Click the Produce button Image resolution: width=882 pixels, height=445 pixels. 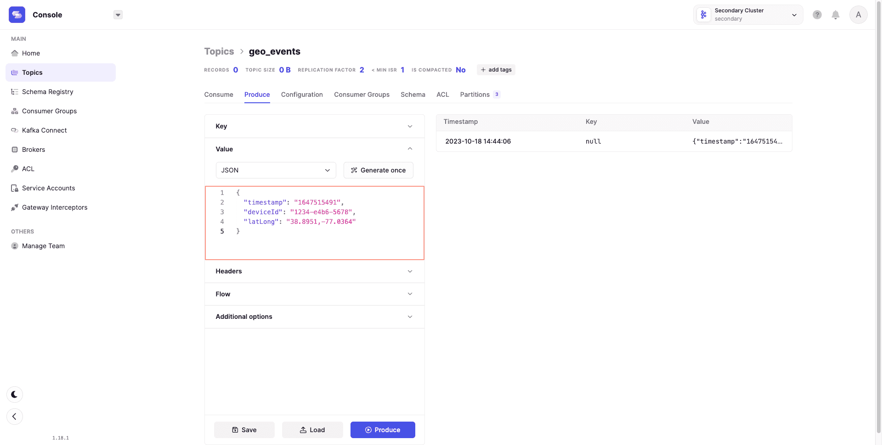(383, 430)
